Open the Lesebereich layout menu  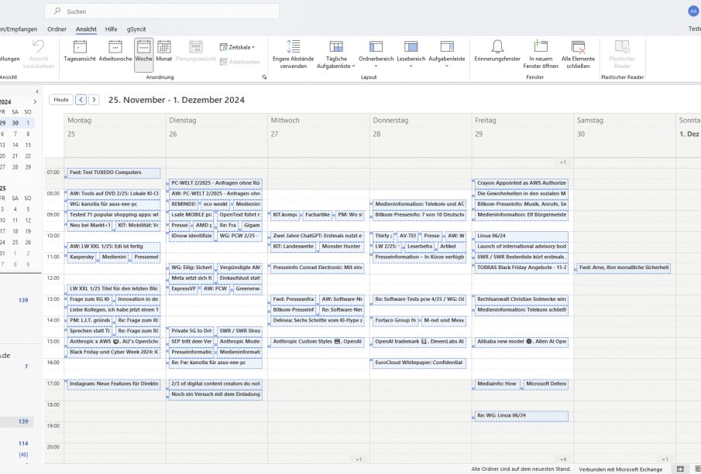click(x=411, y=54)
